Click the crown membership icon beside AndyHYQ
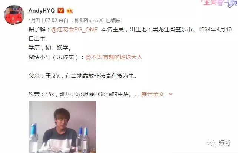The height and width of the screenshot is (153, 238). pos(70,11)
